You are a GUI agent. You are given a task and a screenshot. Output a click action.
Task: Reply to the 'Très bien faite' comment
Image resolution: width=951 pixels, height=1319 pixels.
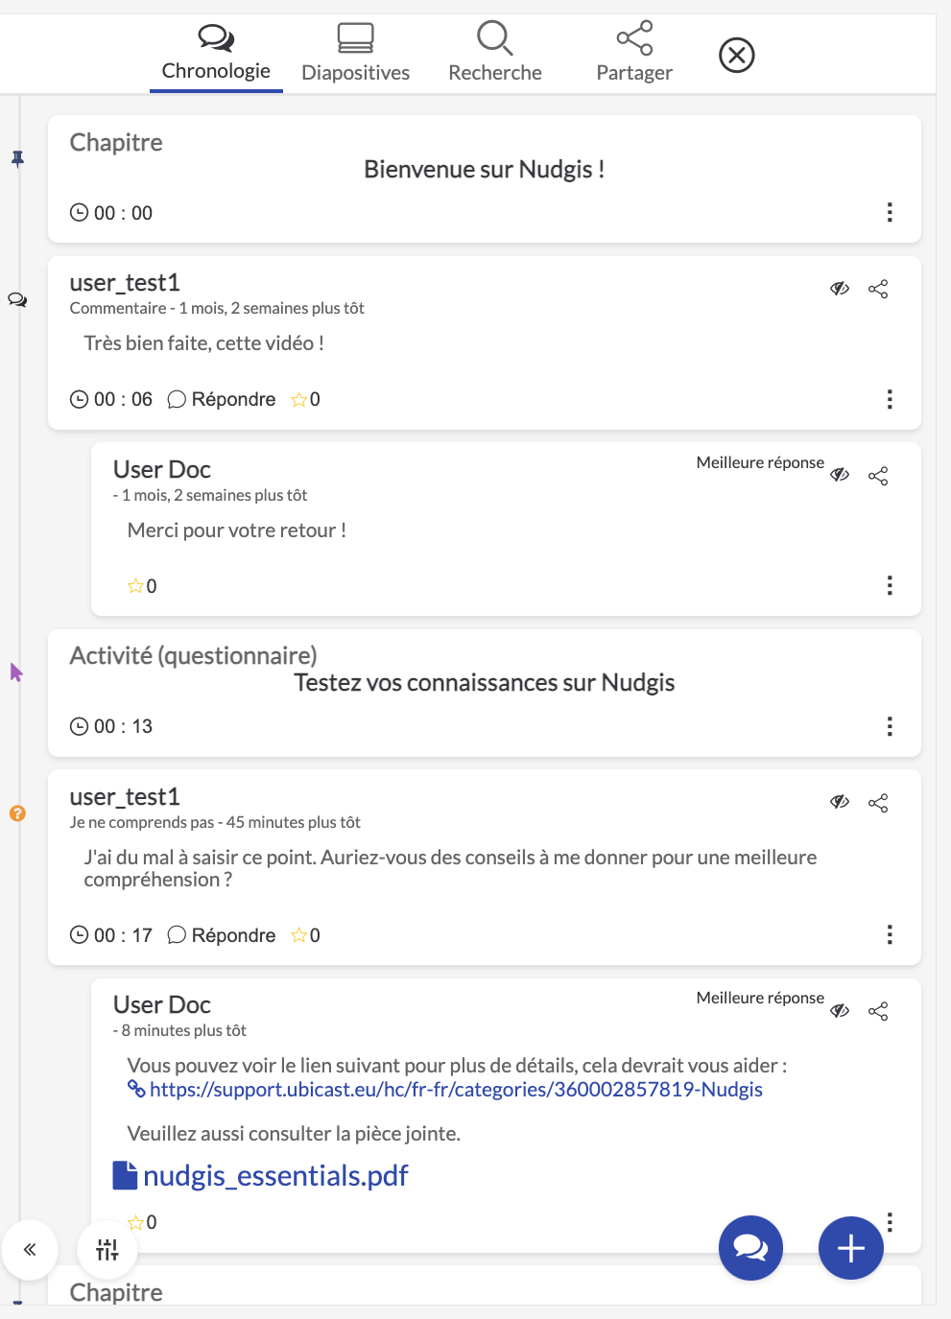(223, 399)
